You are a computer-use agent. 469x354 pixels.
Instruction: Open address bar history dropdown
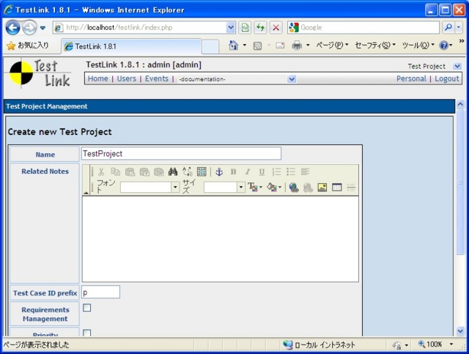231,28
